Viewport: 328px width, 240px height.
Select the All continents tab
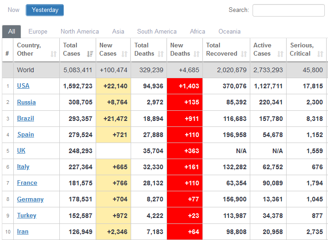point(12,32)
